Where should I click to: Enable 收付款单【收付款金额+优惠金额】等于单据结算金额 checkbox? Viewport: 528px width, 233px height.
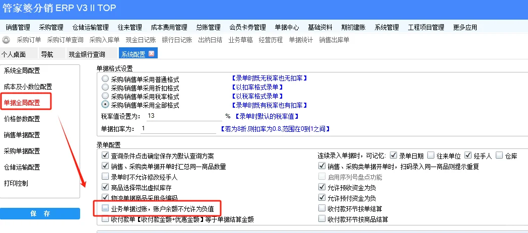tap(105, 219)
